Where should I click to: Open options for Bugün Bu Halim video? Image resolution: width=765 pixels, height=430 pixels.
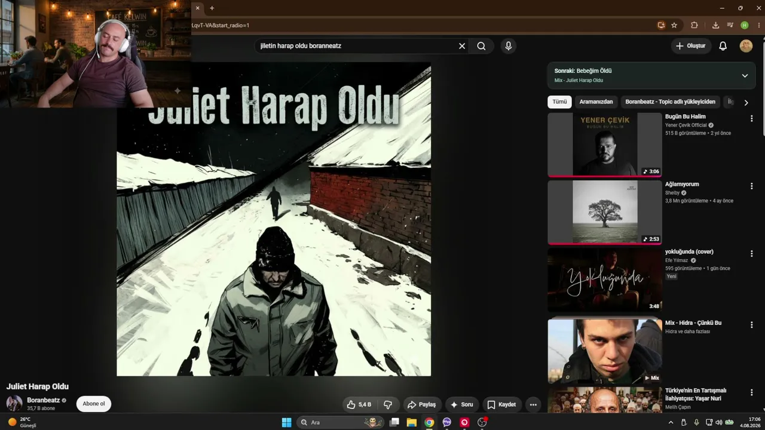751,119
